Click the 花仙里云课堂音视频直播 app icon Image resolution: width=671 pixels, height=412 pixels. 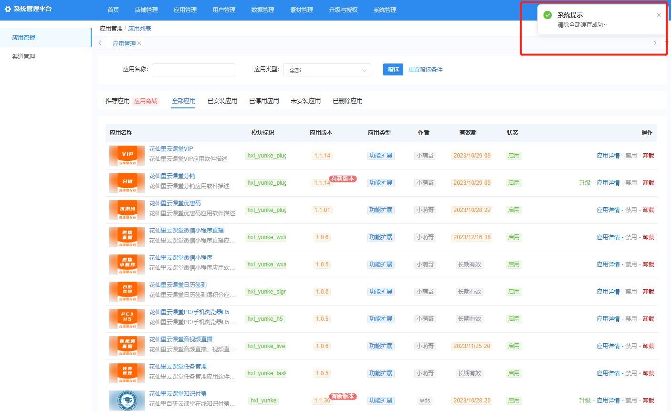point(127,346)
